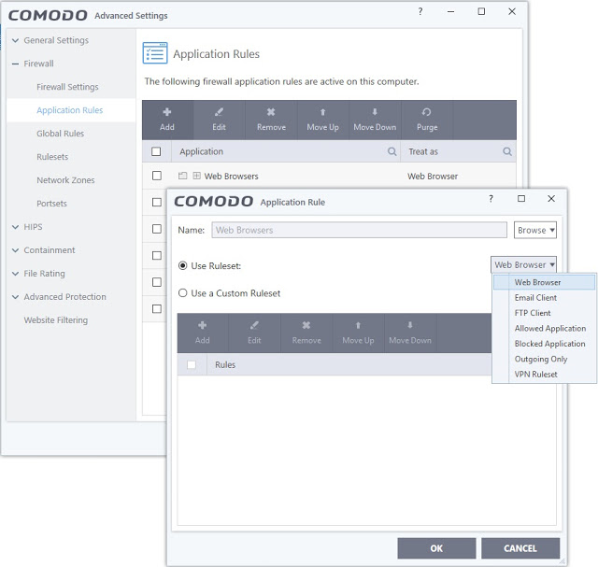Click the Purge toolbar button

[427, 120]
